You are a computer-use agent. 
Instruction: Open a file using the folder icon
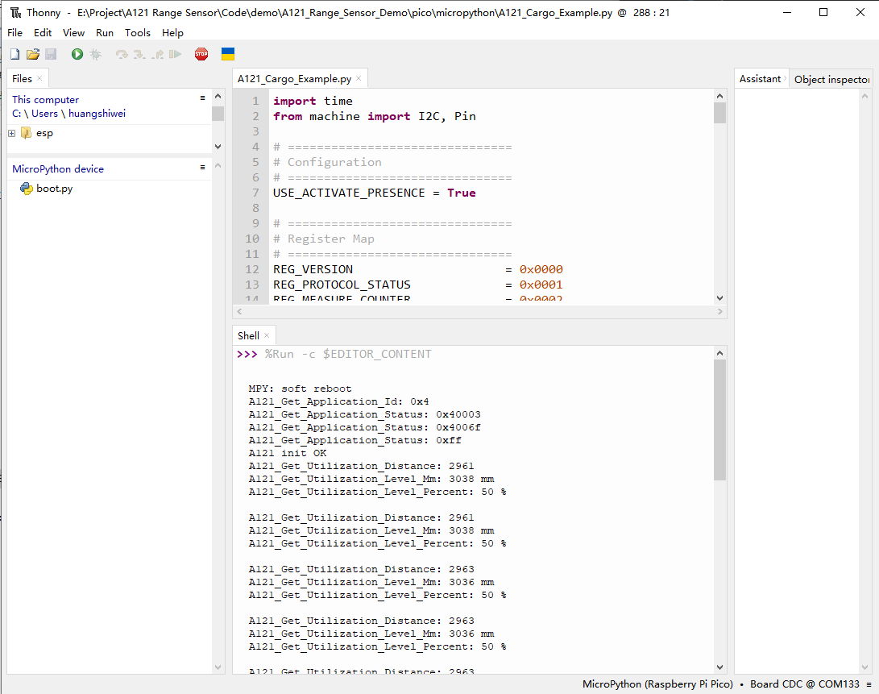coord(33,55)
